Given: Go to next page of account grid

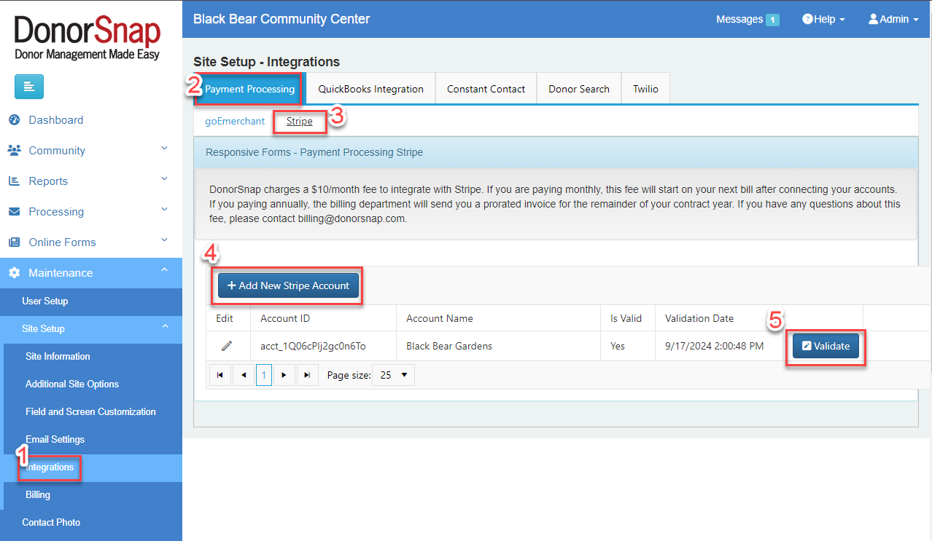Looking at the screenshot, I should [284, 376].
